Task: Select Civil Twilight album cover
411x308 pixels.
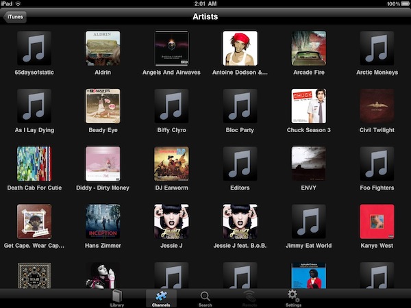Action: (x=377, y=106)
